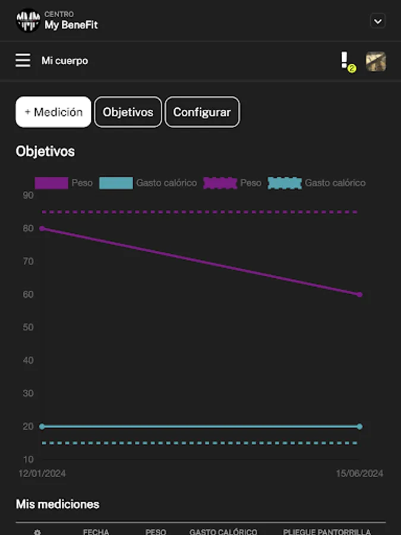The width and height of the screenshot is (401, 535).
Task: Open the profile avatar image
Action: (377, 61)
